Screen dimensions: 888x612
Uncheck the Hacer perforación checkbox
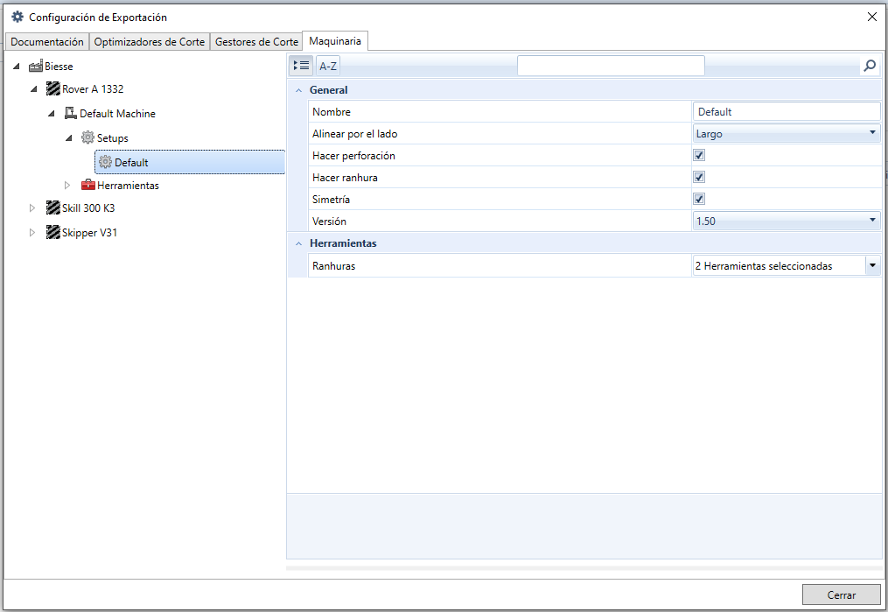click(699, 155)
